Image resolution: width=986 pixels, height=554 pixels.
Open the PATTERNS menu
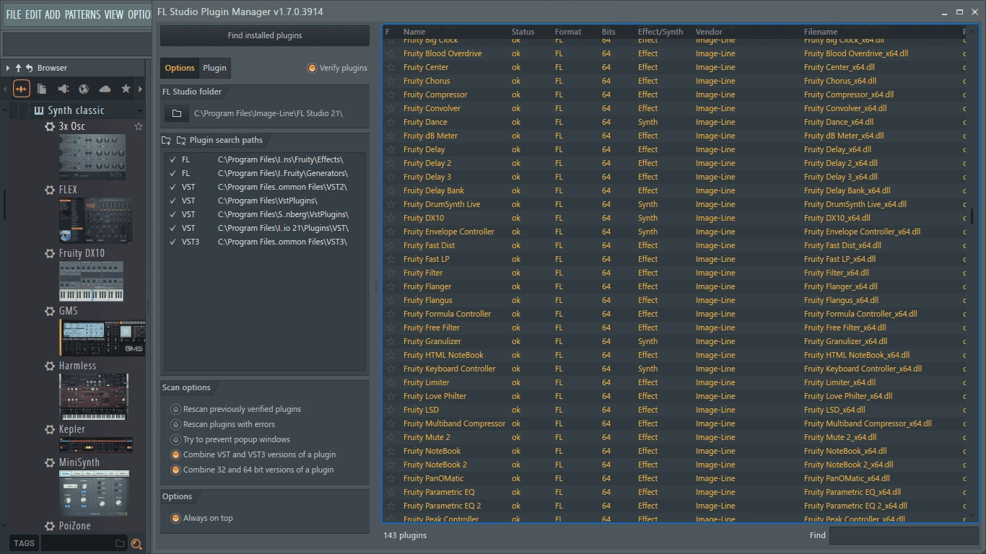pyautogui.click(x=82, y=14)
